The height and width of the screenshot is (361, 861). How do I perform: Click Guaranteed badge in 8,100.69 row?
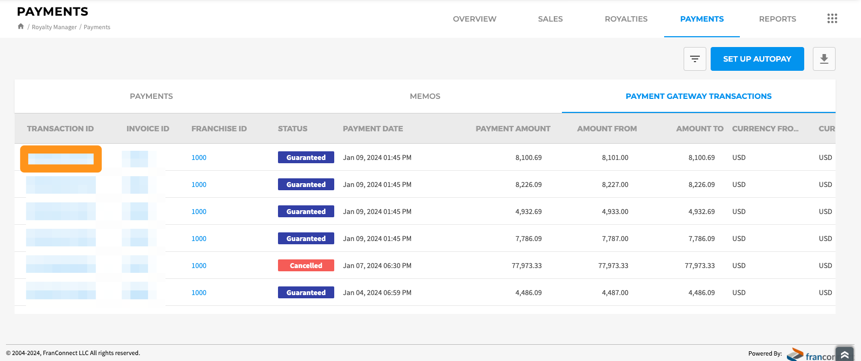(306, 157)
